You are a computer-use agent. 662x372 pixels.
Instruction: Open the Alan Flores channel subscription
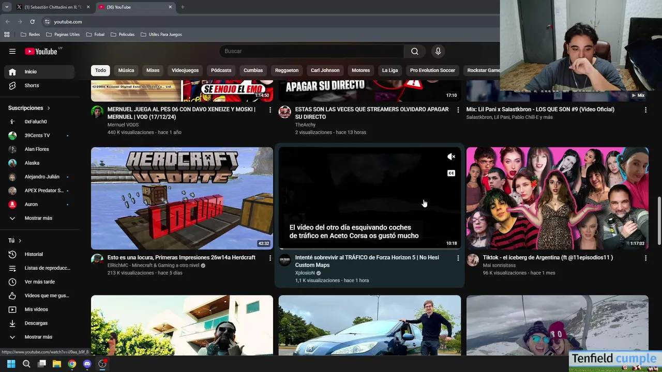(39, 149)
